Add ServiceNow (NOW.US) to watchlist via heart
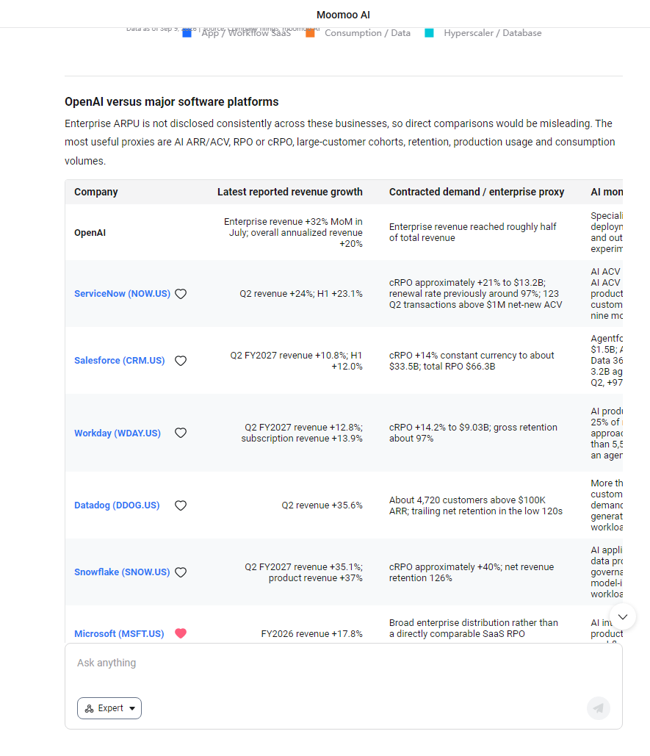Image resolution: width=650 pixels, height=756 pixels. [x=181, y=294]
